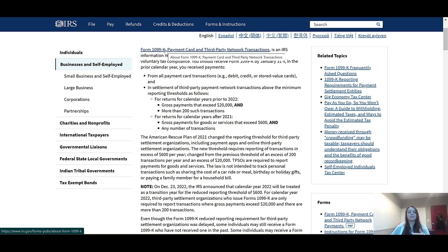Screen dimensions: 448x252
Task: Open the Pay menu
Action: (x=110, y=24)
